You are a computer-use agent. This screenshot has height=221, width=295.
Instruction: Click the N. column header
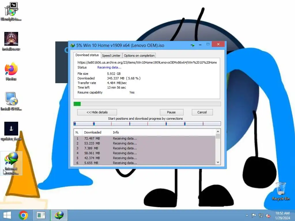pyautogui.click(x=78, y=132)
